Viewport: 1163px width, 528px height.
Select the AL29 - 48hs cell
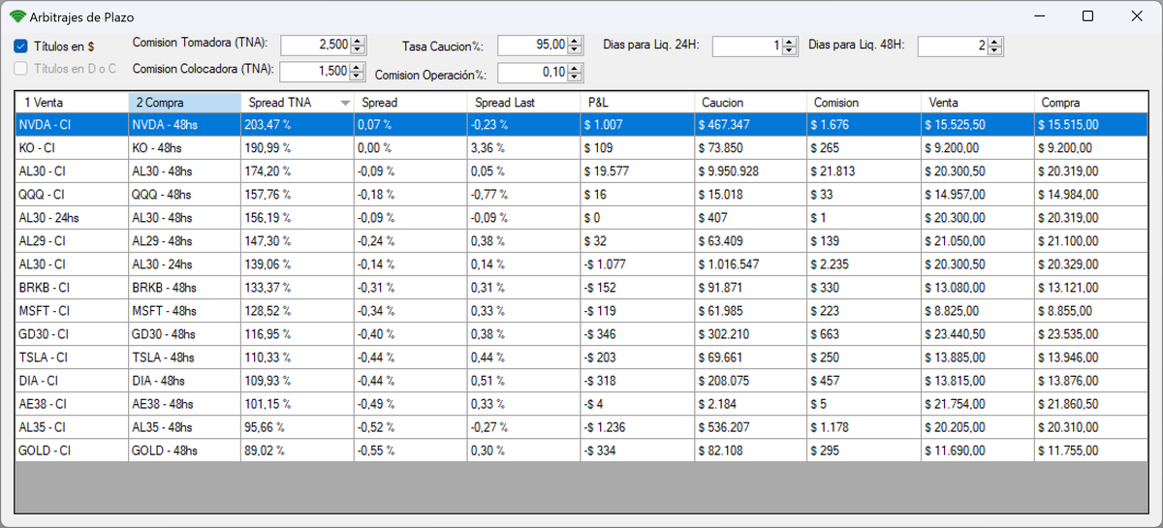click(184, 241)
